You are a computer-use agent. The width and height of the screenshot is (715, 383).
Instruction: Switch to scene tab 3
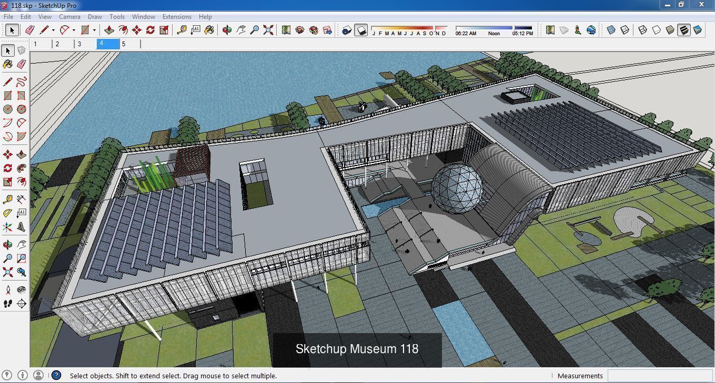85,44
